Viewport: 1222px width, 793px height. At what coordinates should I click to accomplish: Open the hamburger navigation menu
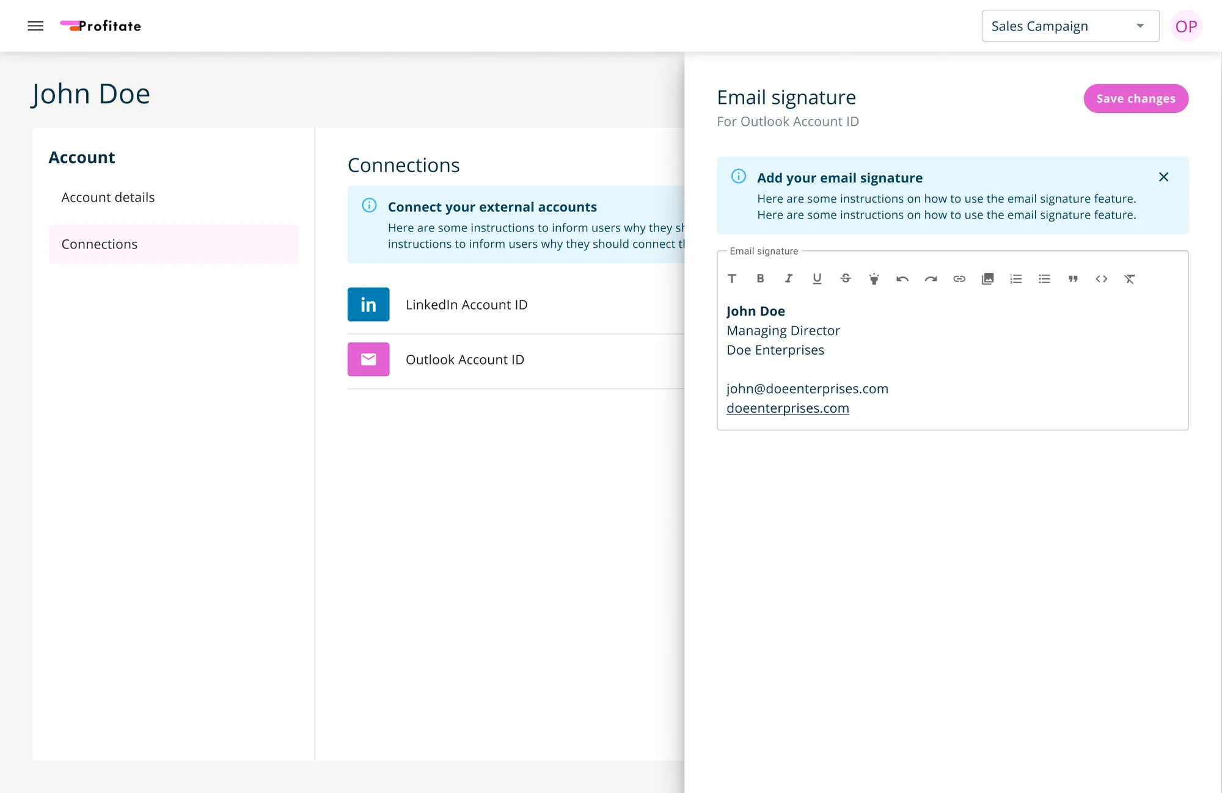click(35, 26)
